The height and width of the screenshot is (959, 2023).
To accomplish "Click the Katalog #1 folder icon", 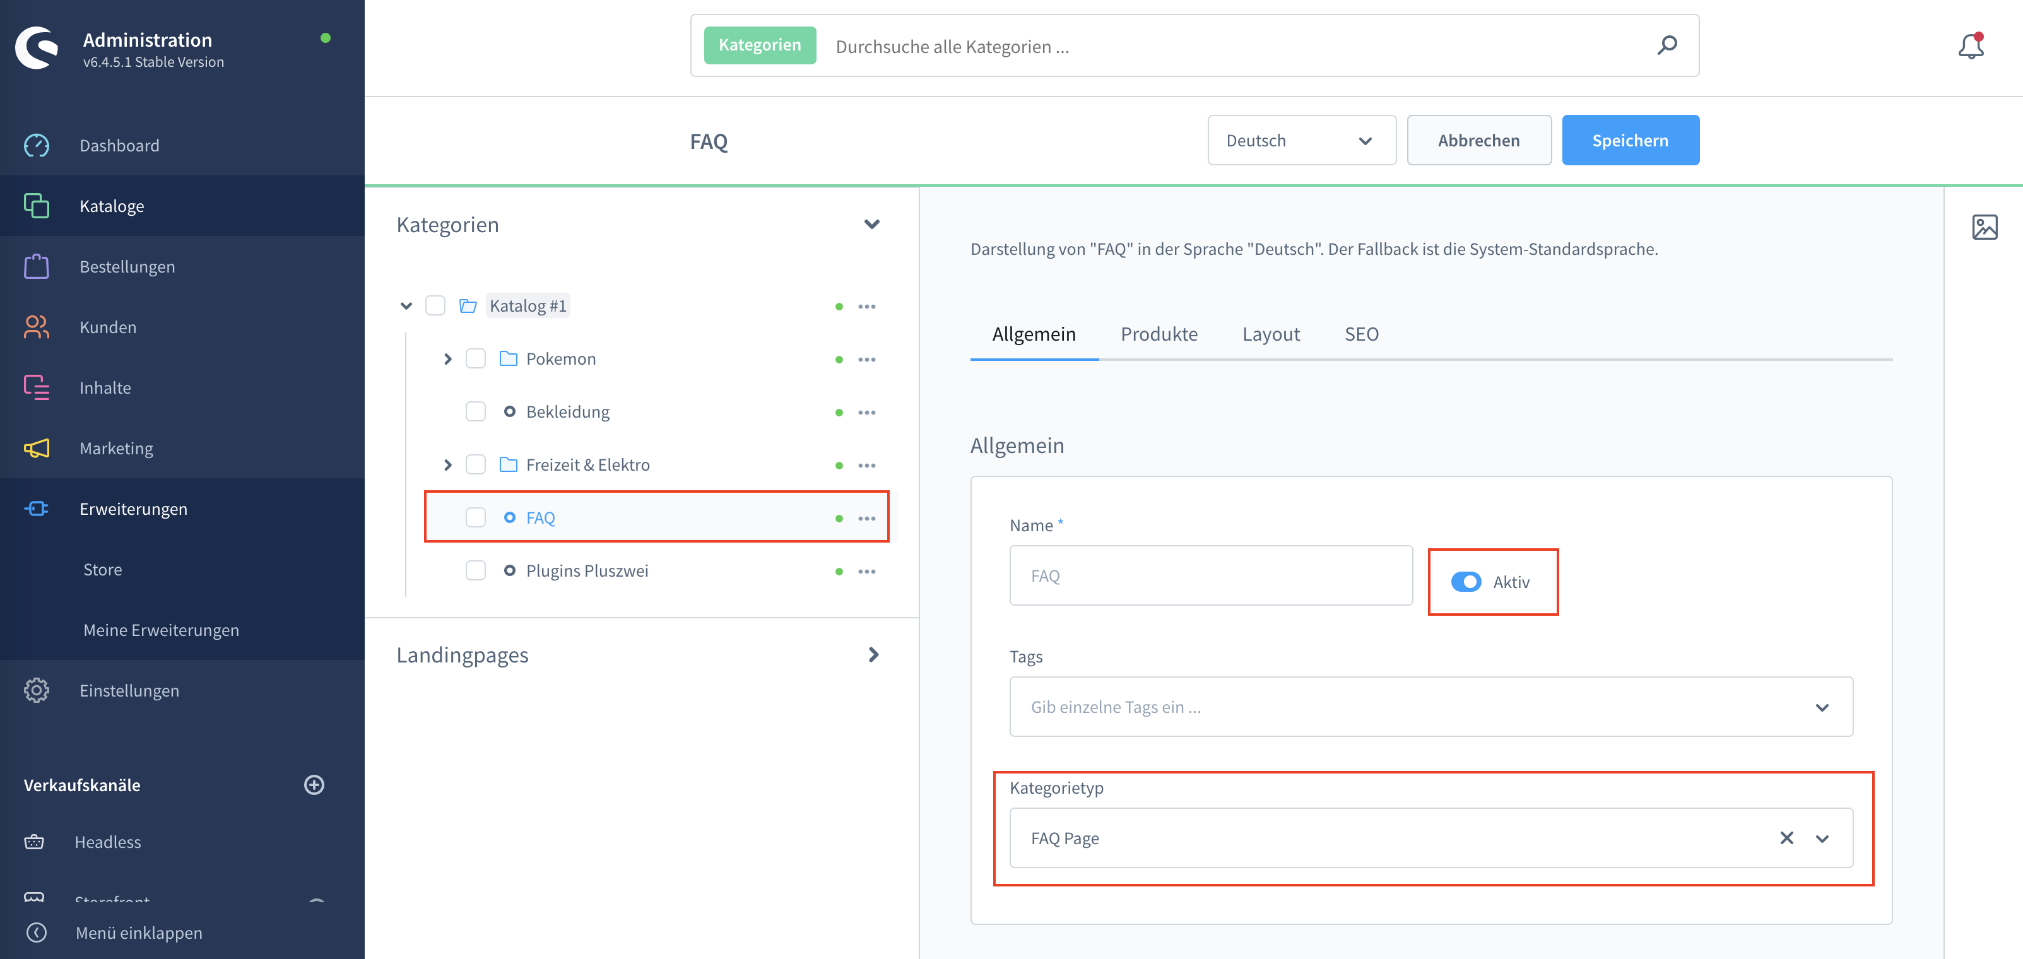I will pos(468,305).
